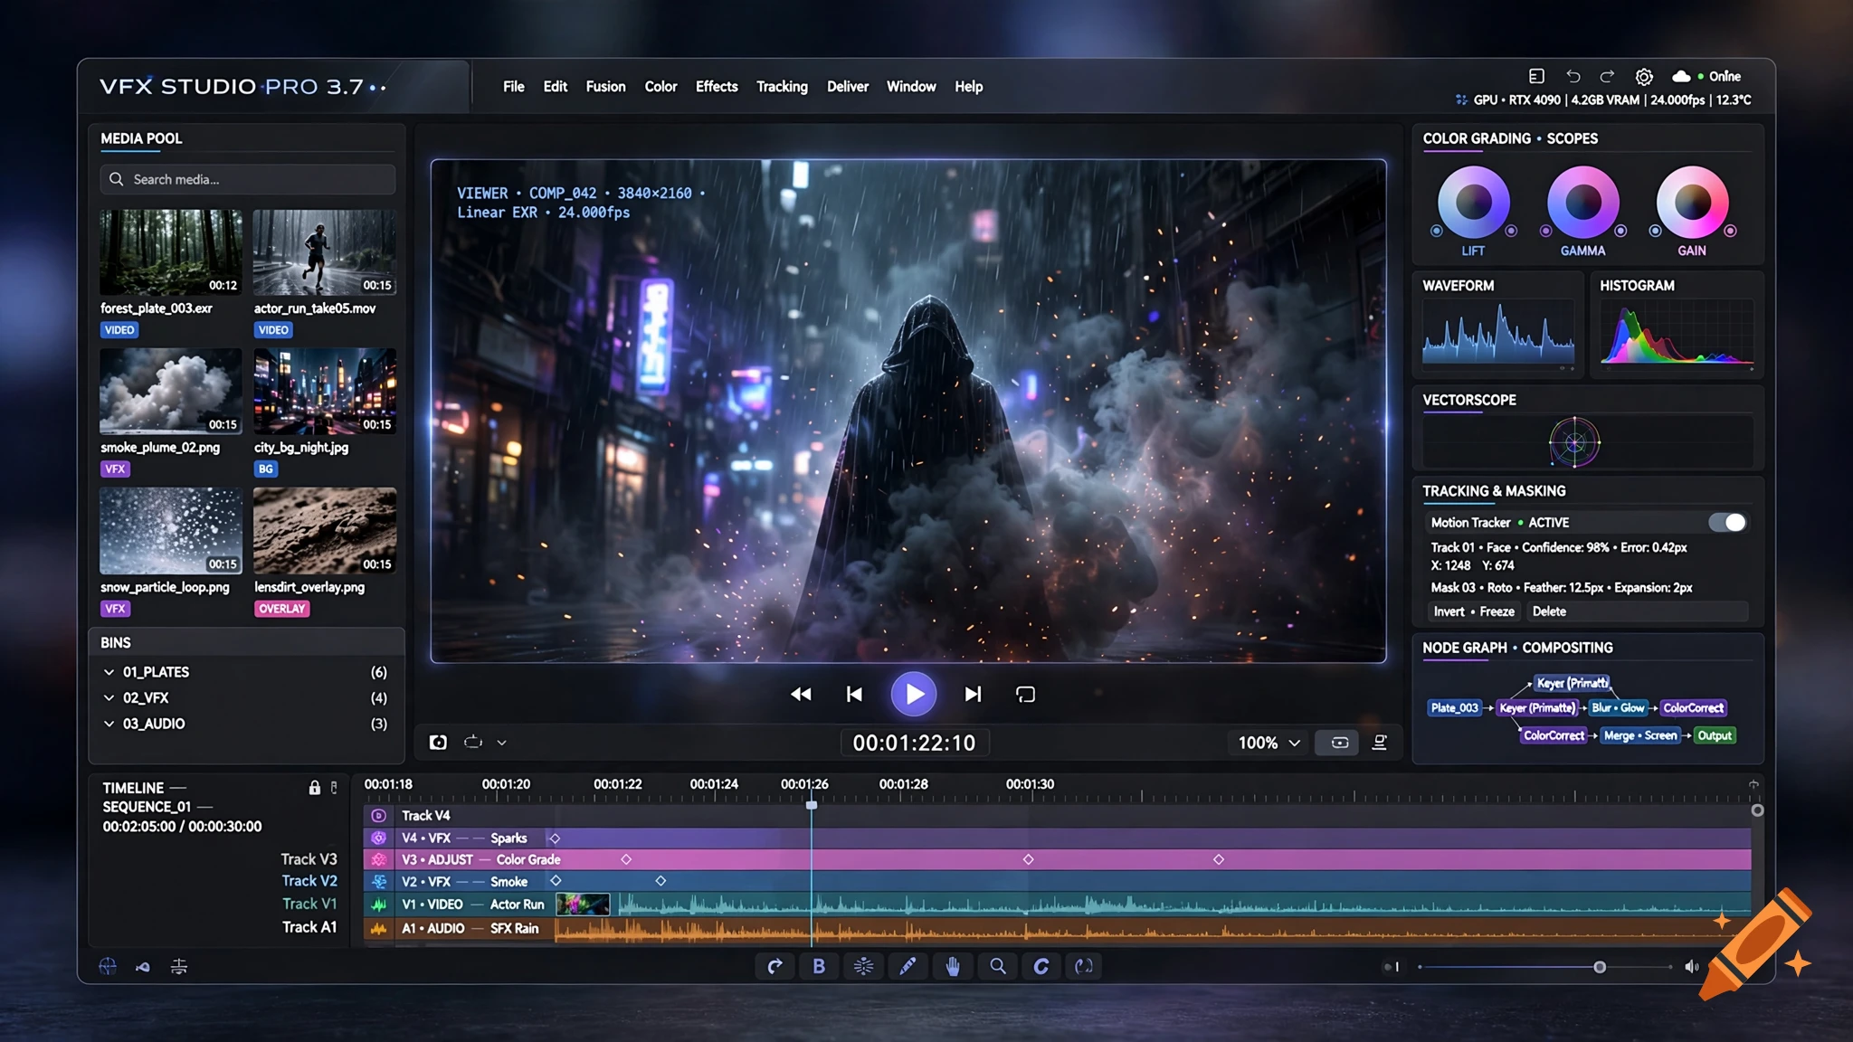1853x1042 pixels.
Task: Expand the 03_AUDIO bin
Action: coord(109,724)
